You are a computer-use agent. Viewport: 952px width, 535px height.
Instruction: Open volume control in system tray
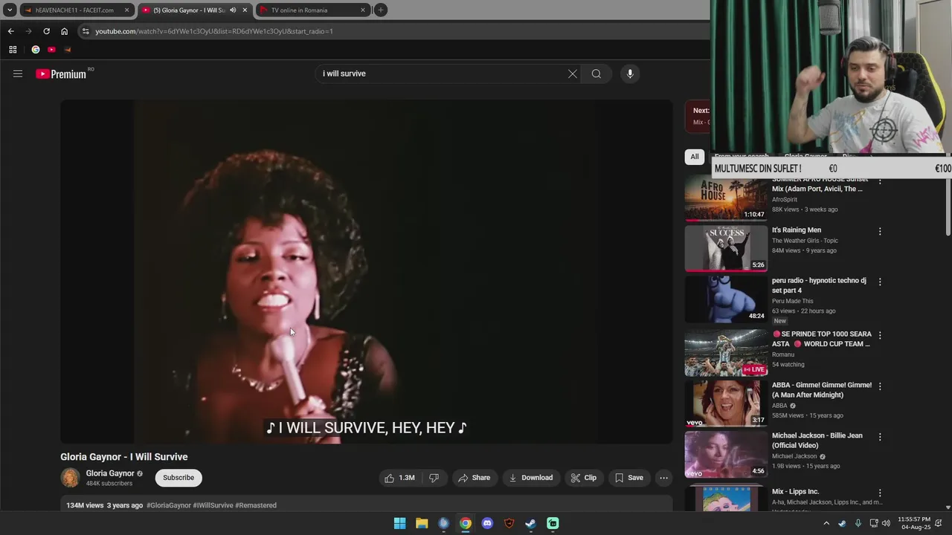[886, 523]
